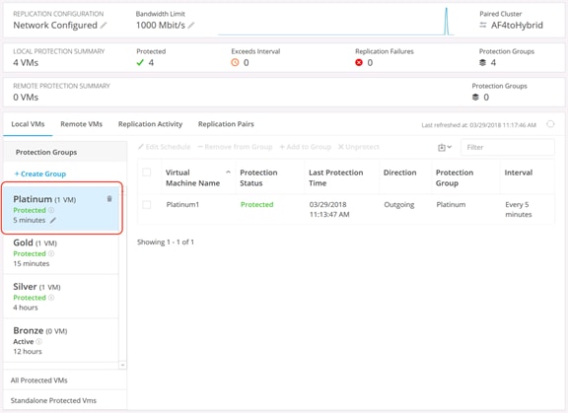Click info icon beside Bronze Active status
568x413 pixels.
click(39, 341)
